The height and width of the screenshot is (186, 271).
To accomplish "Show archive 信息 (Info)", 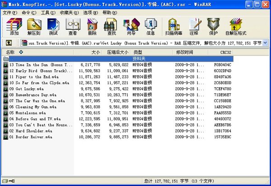I will point(151,27).
